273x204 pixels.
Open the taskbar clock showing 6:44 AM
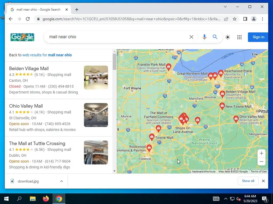[x=250, y=199]
